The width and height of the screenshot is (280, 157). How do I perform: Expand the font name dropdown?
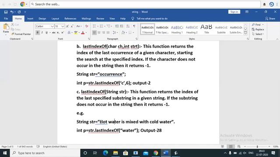[52, 26]
